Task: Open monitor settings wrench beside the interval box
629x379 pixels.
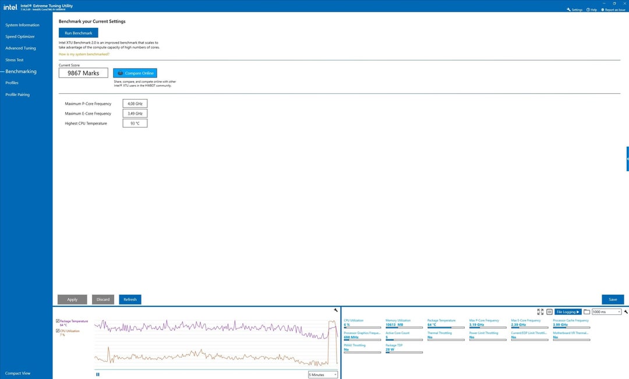Action: tap(626, 312)
